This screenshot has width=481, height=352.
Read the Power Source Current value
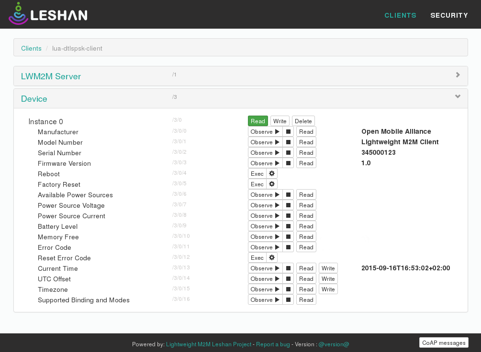click(x=306, y=216)
